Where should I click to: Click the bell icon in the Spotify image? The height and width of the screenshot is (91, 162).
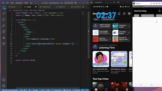[119, 13]
